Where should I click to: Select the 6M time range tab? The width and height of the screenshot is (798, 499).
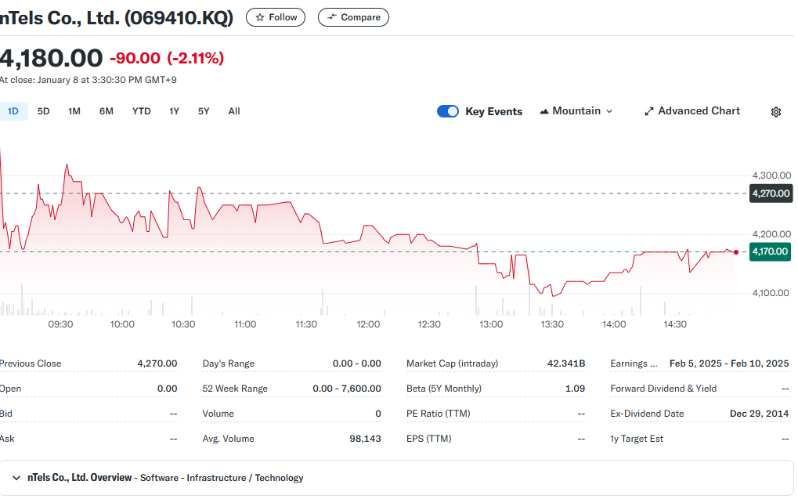(107, 111)
